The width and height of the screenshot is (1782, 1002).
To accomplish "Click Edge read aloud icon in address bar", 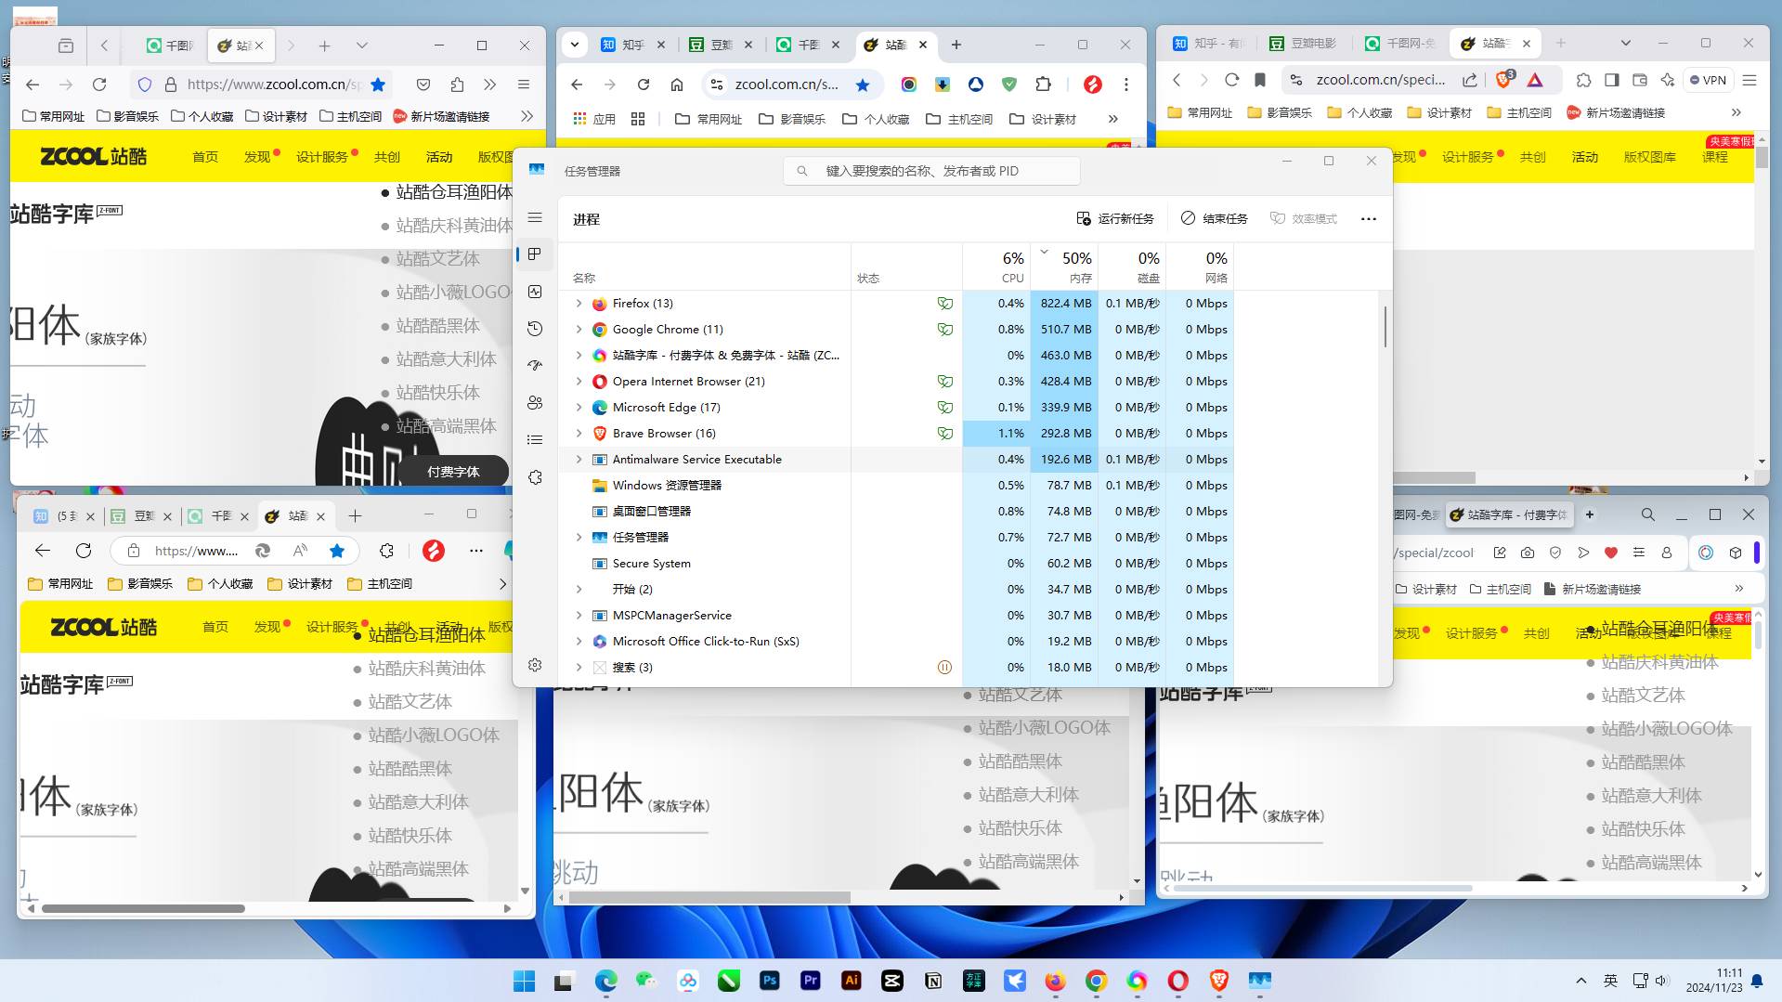I will (300, 551).
